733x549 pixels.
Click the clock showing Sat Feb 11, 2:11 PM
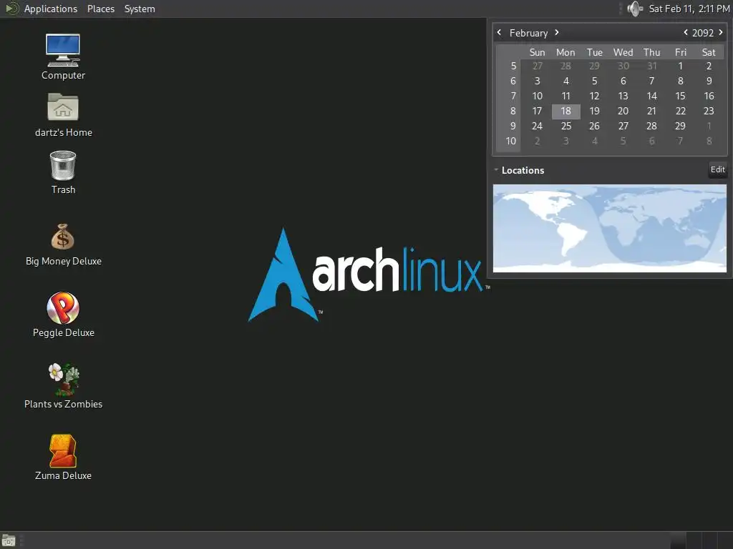tap(689, 9)
